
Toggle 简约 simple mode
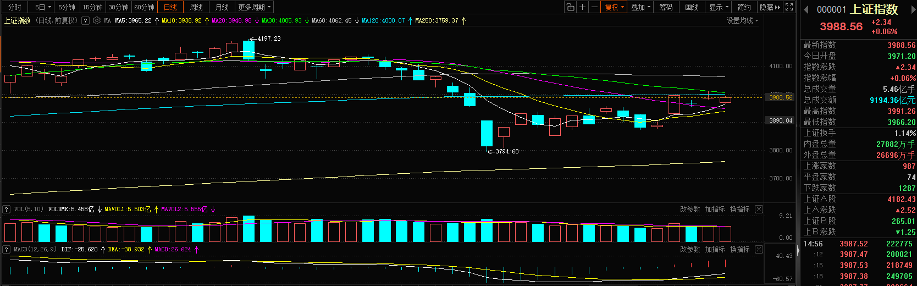pyautogui.click(x=744, y=7)
